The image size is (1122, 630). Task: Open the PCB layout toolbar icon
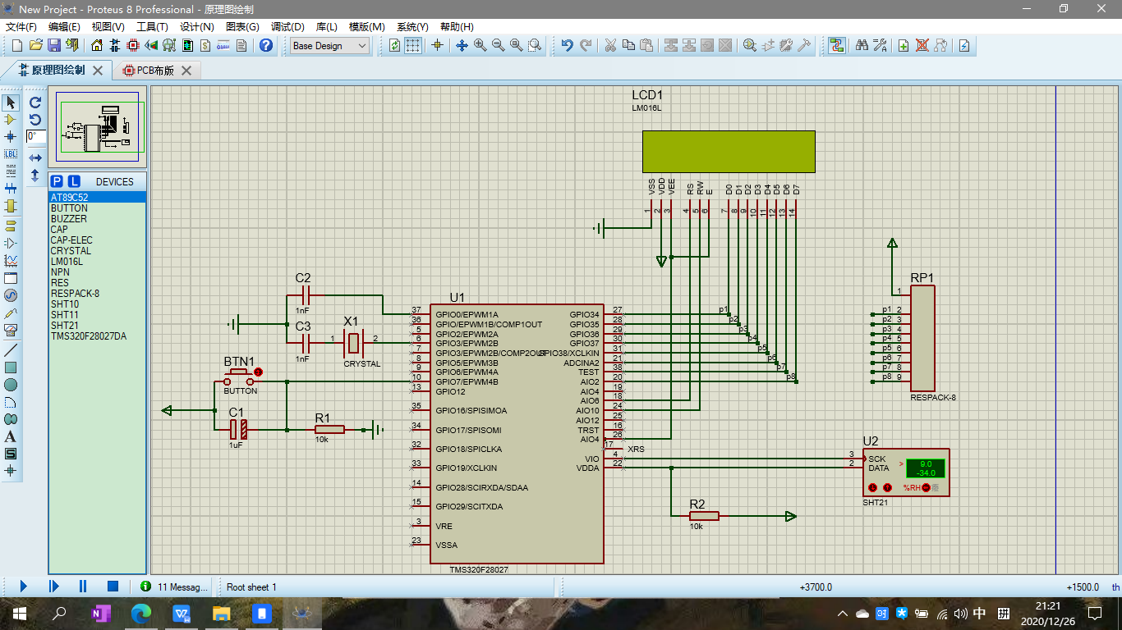coord(133,46)
